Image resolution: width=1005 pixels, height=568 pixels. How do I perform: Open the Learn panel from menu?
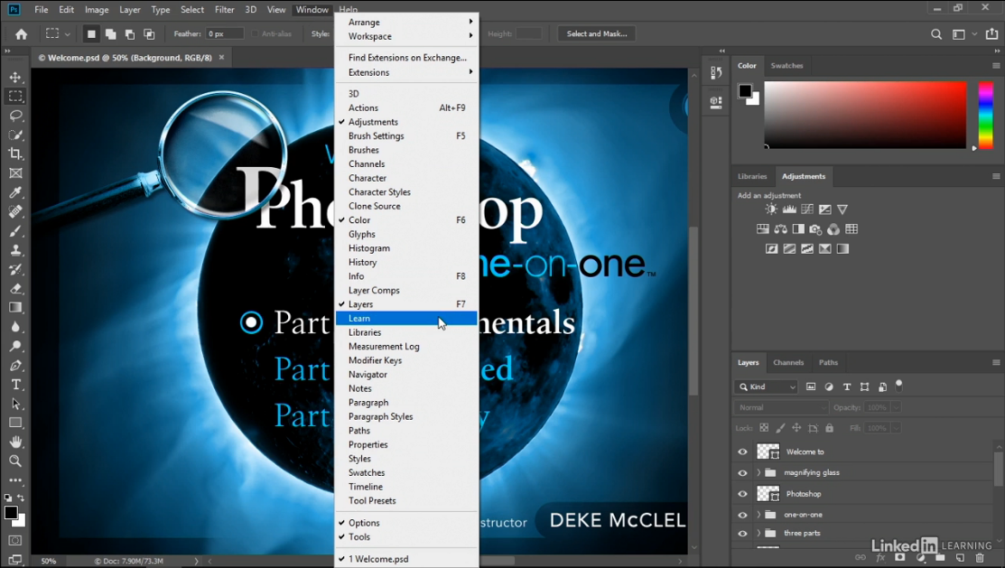point(406,319)
